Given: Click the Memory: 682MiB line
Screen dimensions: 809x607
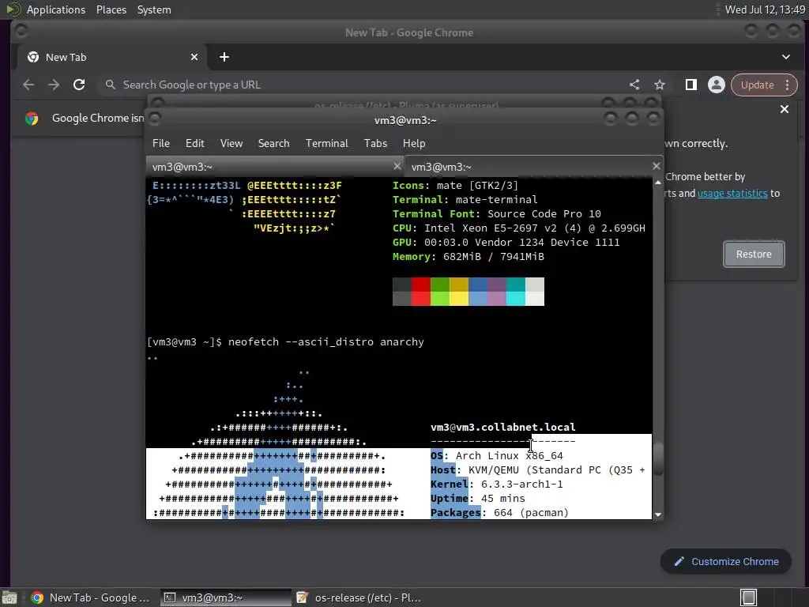Looking at the screenshot, I should click(468, 257).
